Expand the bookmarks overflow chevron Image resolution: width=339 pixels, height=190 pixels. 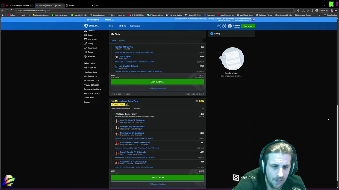coord(319,15)
